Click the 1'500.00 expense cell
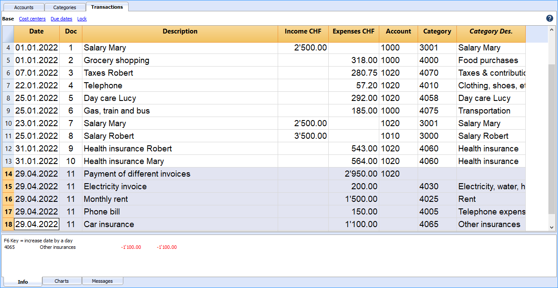This screenshot has height=288, width=558. [354, 199]
